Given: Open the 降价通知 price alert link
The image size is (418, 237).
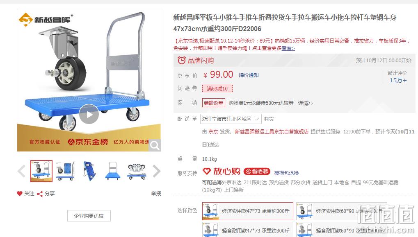Looking at the screenshot, I should (249, 75).
